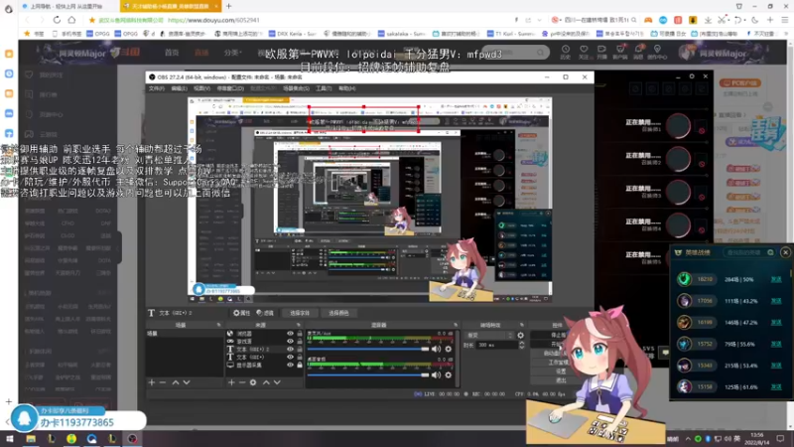The width and height of the screenshot is (794, 447).
Task: Open the Scene Collection menu in OBS
Action: pyautogui.click(x=296, y=88)
